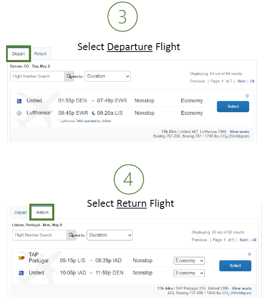
Task: Click the United logo on the 10:05p IAD flight
Action: [x=21, y=273]
